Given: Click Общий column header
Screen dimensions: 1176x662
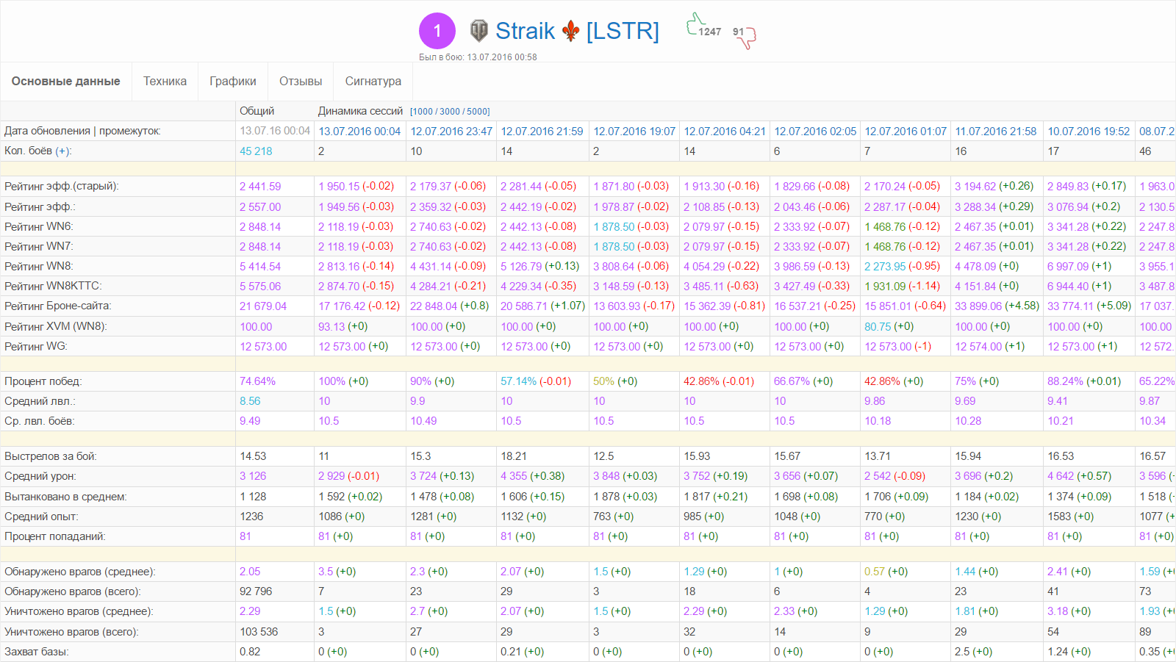Looking at the screenshot, I should point(257,111).
